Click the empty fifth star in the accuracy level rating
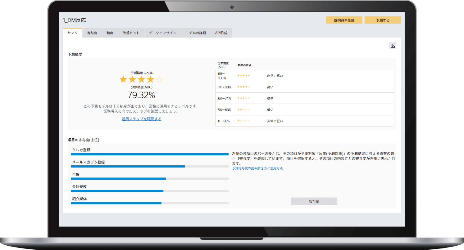Viewport: 464px width, 250px height. [x=159, y=79]
